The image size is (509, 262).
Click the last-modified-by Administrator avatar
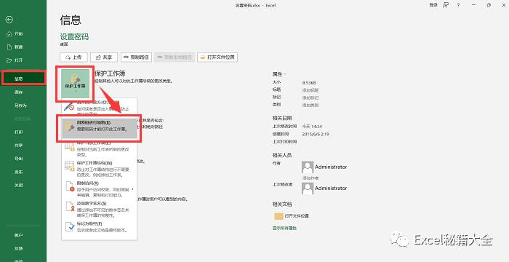(308, 188)
